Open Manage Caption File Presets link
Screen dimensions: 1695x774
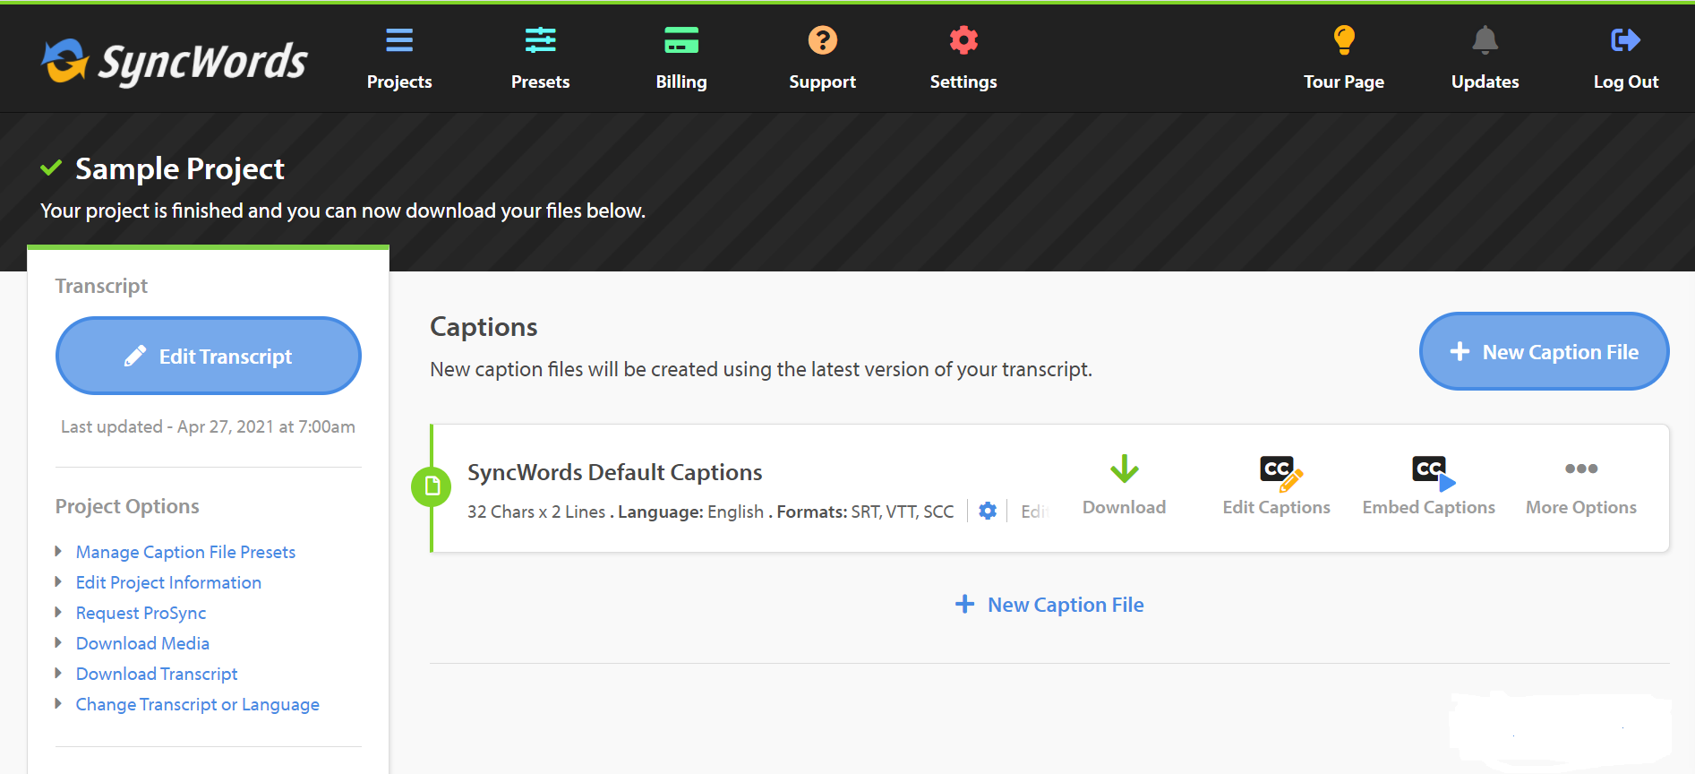(x=185, y=552)
